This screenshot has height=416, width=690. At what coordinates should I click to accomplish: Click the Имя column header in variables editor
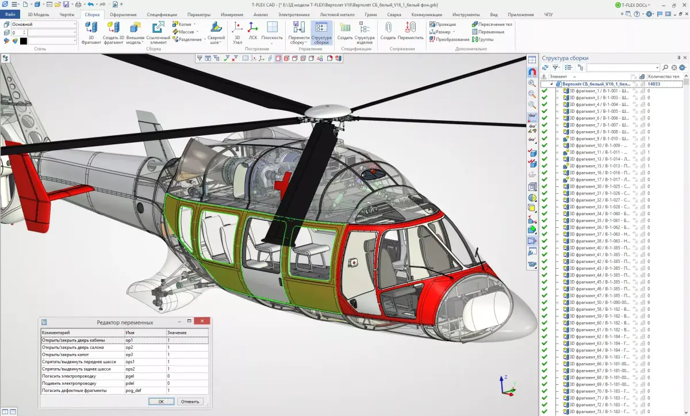coord(145,333)
